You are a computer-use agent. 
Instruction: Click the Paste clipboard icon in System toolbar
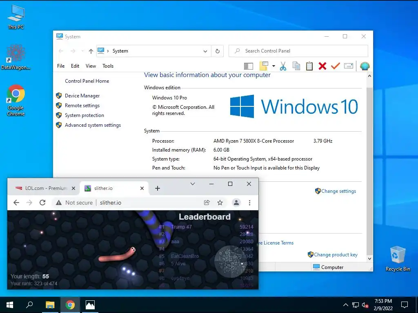309,66
